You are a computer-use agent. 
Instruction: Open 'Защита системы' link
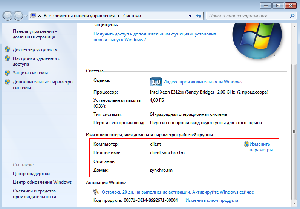click(x=30, y=73)
